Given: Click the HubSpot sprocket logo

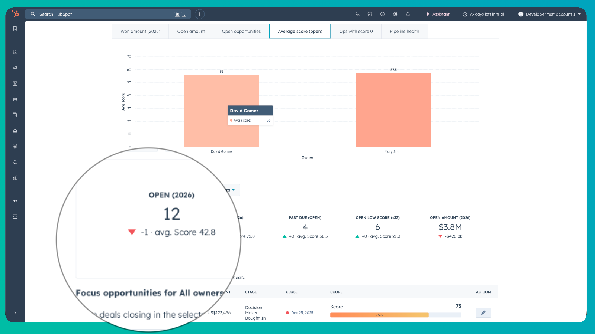Looking at the screenshot, I should [15, 14].
